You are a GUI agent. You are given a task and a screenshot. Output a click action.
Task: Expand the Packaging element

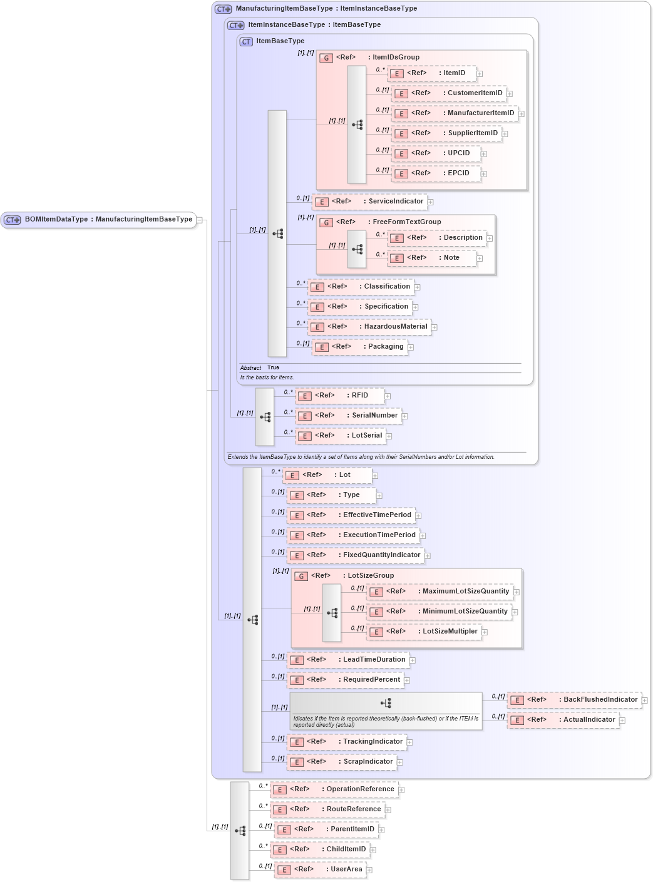coord(410,346)
